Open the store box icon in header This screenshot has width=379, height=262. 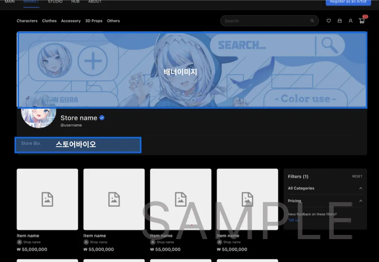click(x=340, y=21)
